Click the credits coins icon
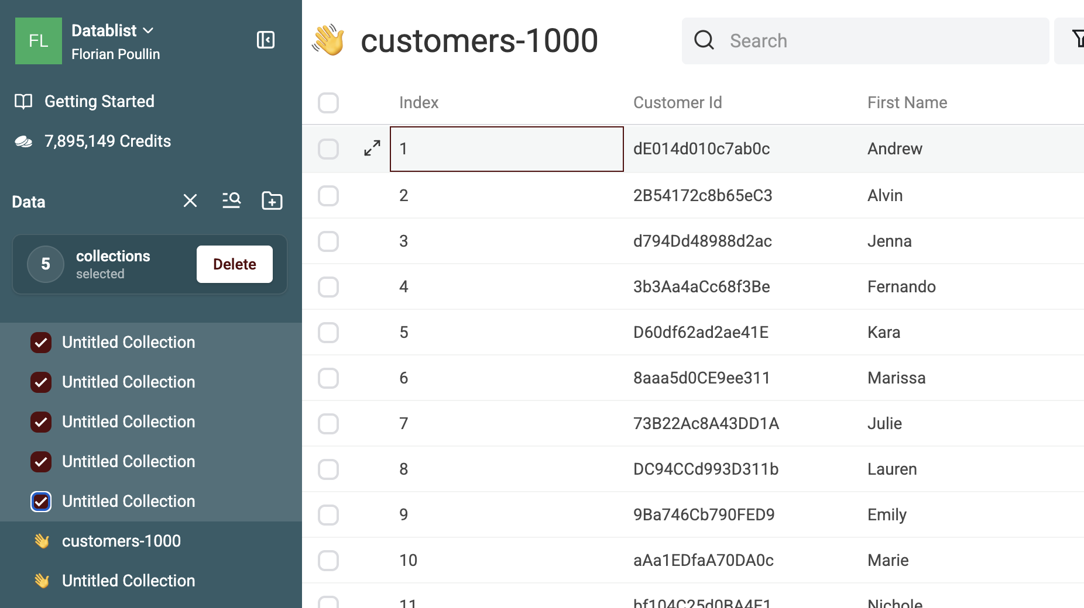1084x608 pixels. pyautogui.click(x=23, y=141)
